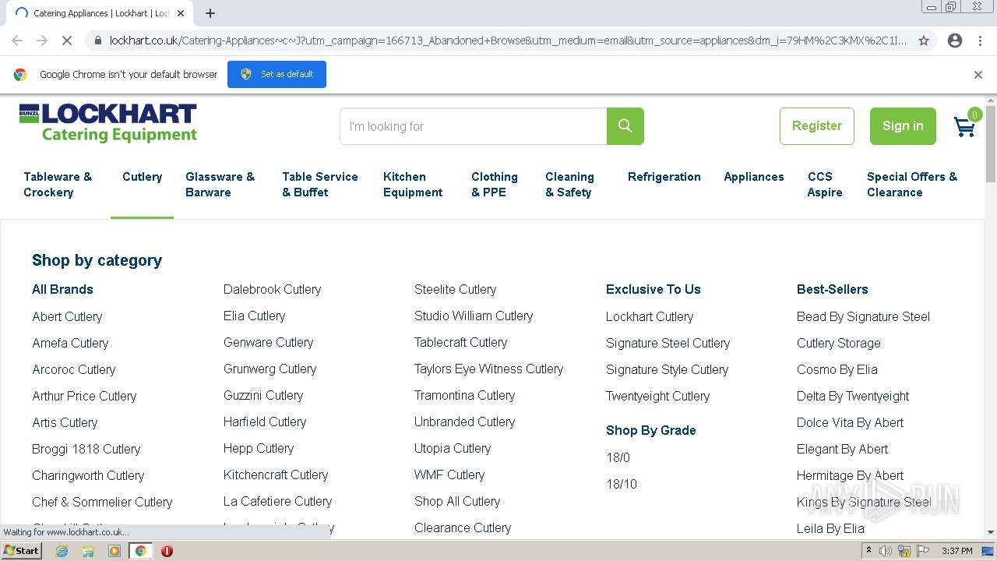The image size is (997, 561).
Task: Click the Lockhart Catering Equipment logo
Action: coord(108,124)
